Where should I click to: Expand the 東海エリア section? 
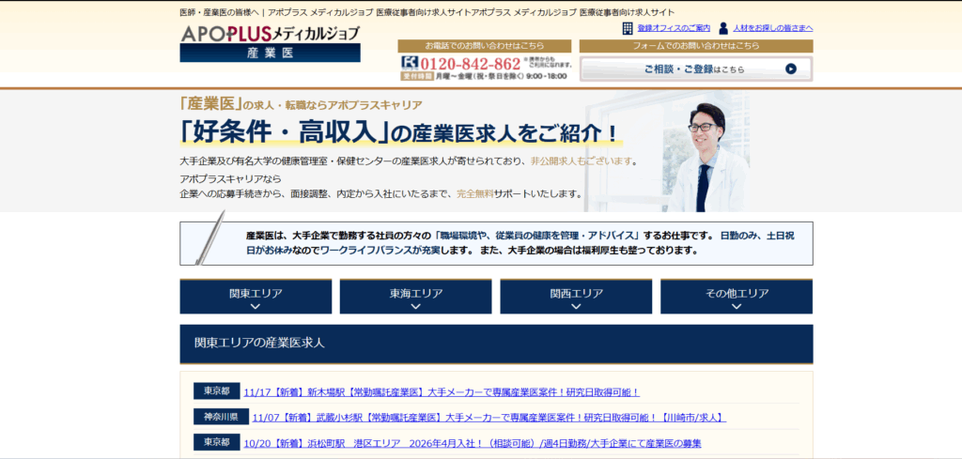click(x=416, y=297)
